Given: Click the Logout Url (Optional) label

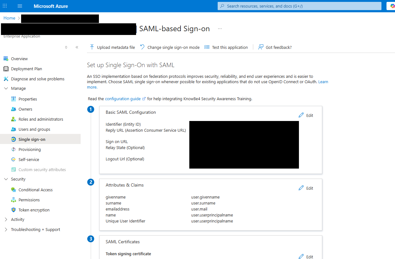Looking at the screenshot, I should 125,159.
